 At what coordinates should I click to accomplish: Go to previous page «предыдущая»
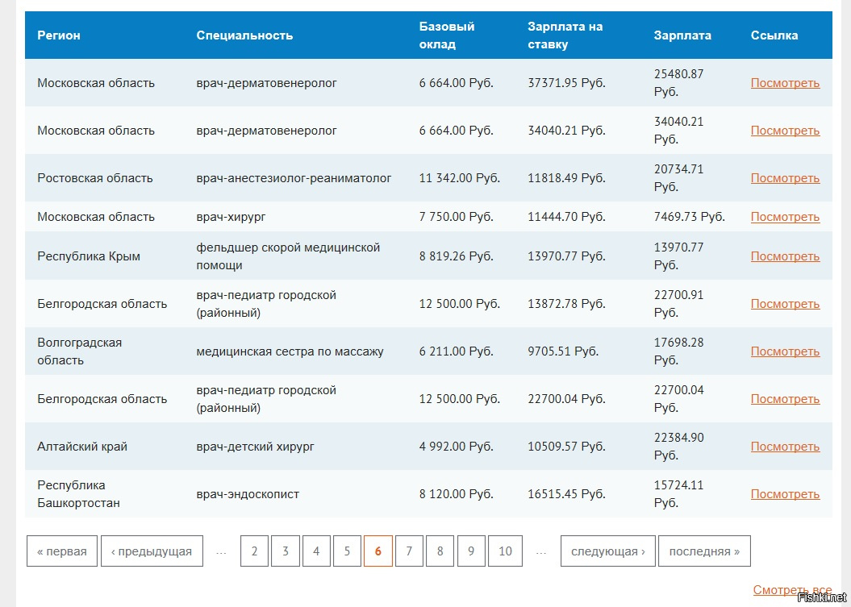pos(152,551)
